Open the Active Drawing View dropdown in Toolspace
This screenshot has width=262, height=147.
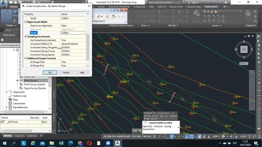pos(10,45)
